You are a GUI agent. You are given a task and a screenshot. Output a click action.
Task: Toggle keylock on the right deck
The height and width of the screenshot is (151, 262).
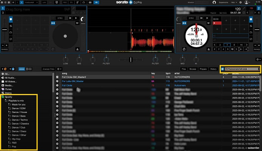[x=184, y=23]
